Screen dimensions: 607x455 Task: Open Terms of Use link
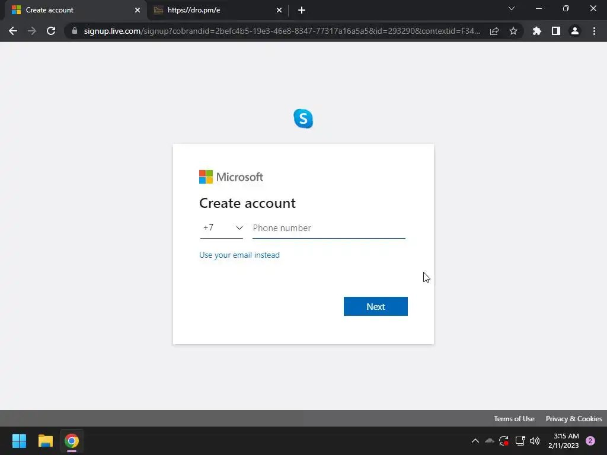pyautogui.click(x=514, y=419)
